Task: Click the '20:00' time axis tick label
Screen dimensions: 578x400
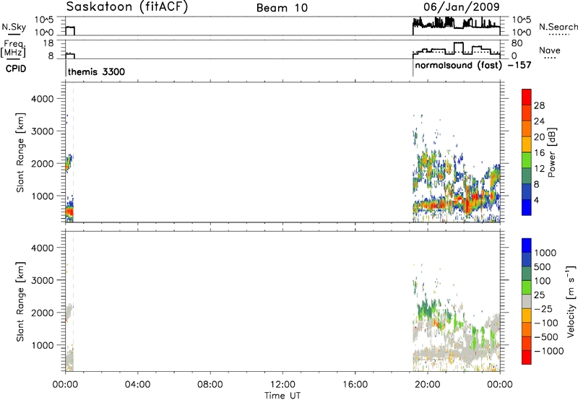Action: click(x=428, y=385)
